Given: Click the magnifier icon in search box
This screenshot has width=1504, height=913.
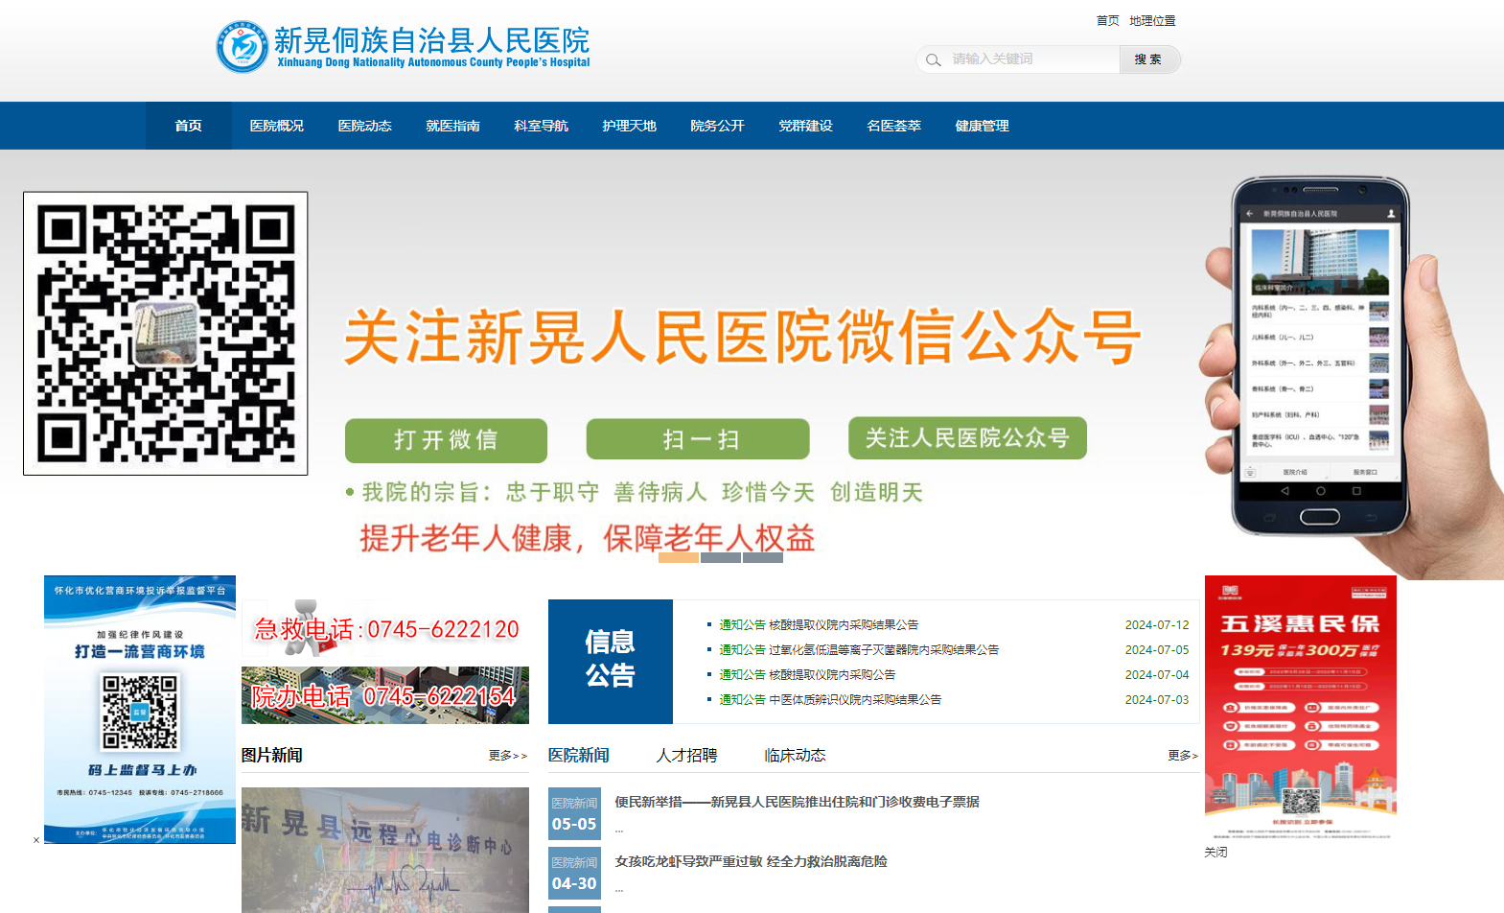Looking at the screenshot, I should point(933,60).
